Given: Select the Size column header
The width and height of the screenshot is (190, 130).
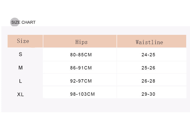Looking at the screenshot, I should [23, 41].
